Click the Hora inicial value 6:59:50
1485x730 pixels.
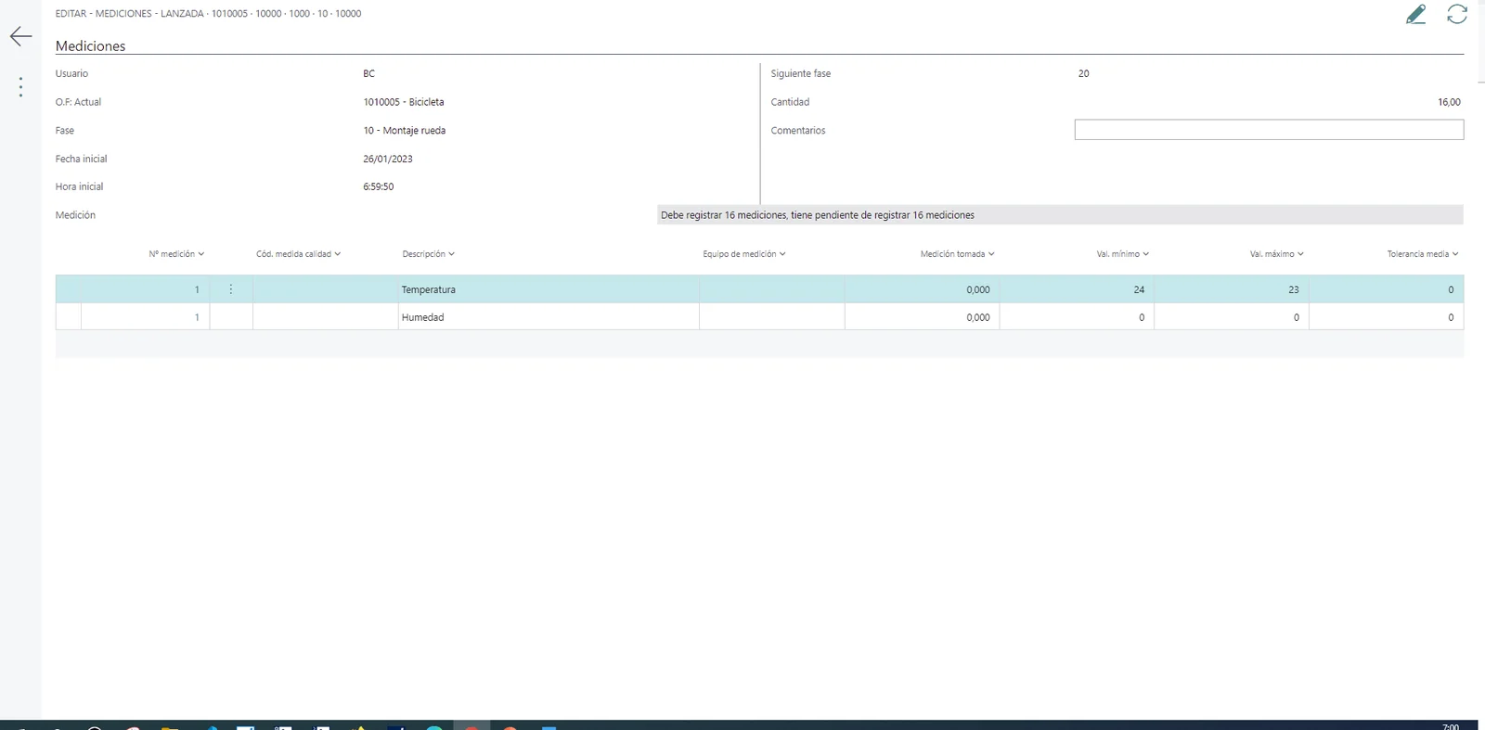point(379,187)
